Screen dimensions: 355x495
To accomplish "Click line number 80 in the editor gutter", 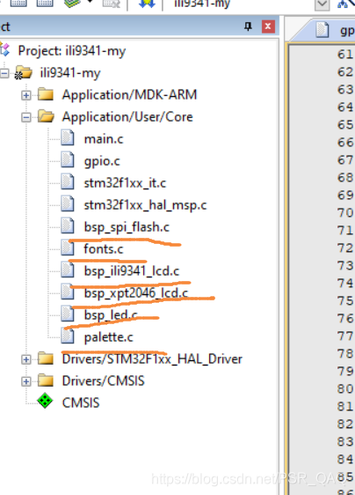I will [x=345, y=389].
